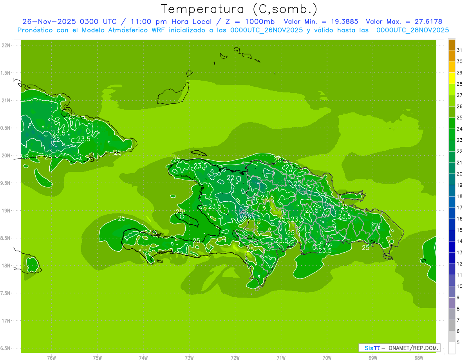470x363 pixels.
Task: Click the green colorbar band between 23 and 24
Action: tap(452, 134)
